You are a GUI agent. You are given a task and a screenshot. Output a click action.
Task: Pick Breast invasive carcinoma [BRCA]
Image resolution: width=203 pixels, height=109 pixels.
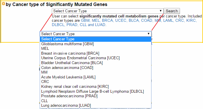[x=96, y=53]
